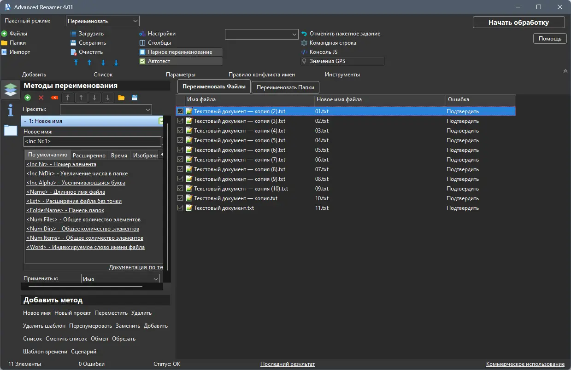
Task: Move method to top arrow button
Action: pos(68,98)
